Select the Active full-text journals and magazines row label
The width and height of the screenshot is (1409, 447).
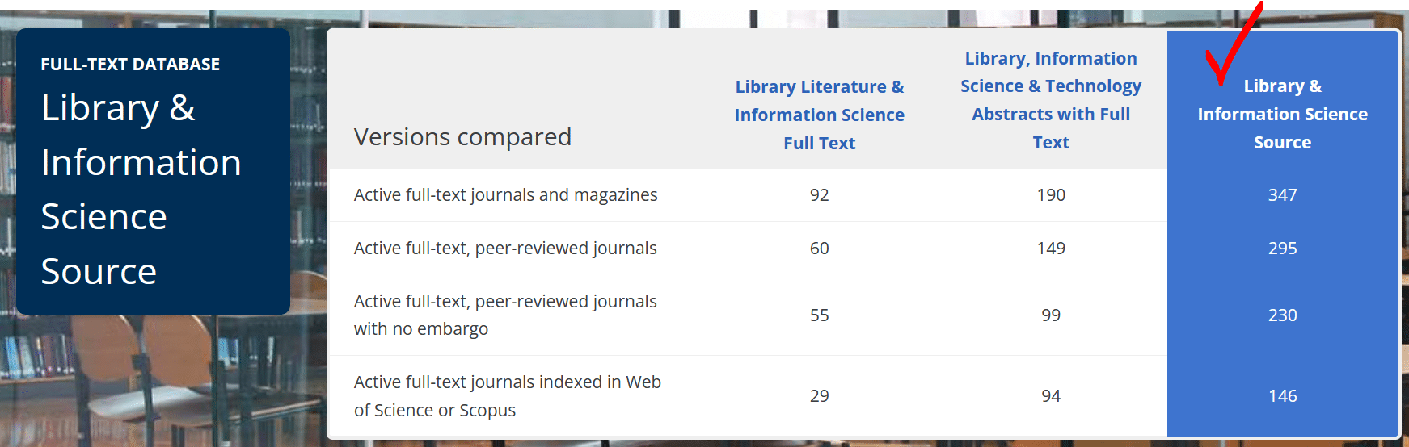[505, 195]
